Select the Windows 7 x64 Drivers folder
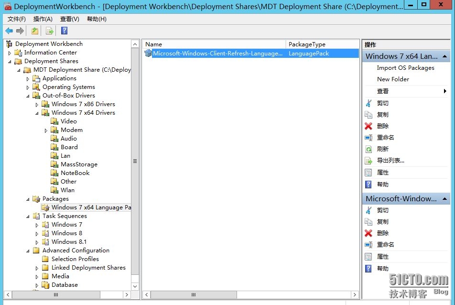Viewport: 455px width, 305px height. tap(83, 113)
